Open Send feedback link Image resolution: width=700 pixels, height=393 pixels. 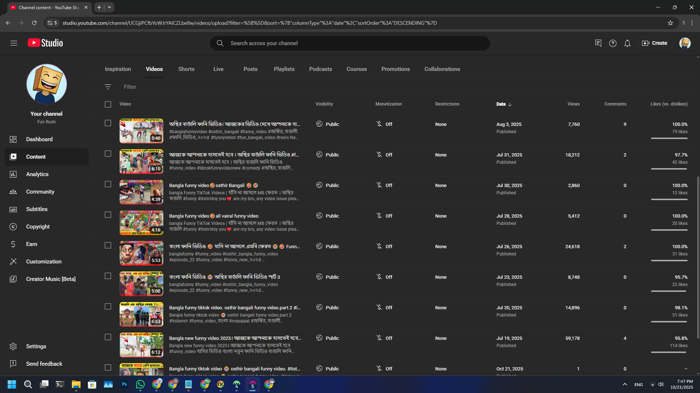coord(44,364)
